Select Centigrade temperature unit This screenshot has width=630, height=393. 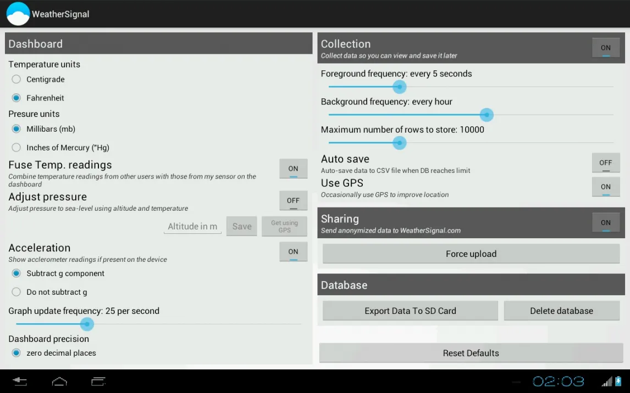pyautogui.click(x=16, y=80)
